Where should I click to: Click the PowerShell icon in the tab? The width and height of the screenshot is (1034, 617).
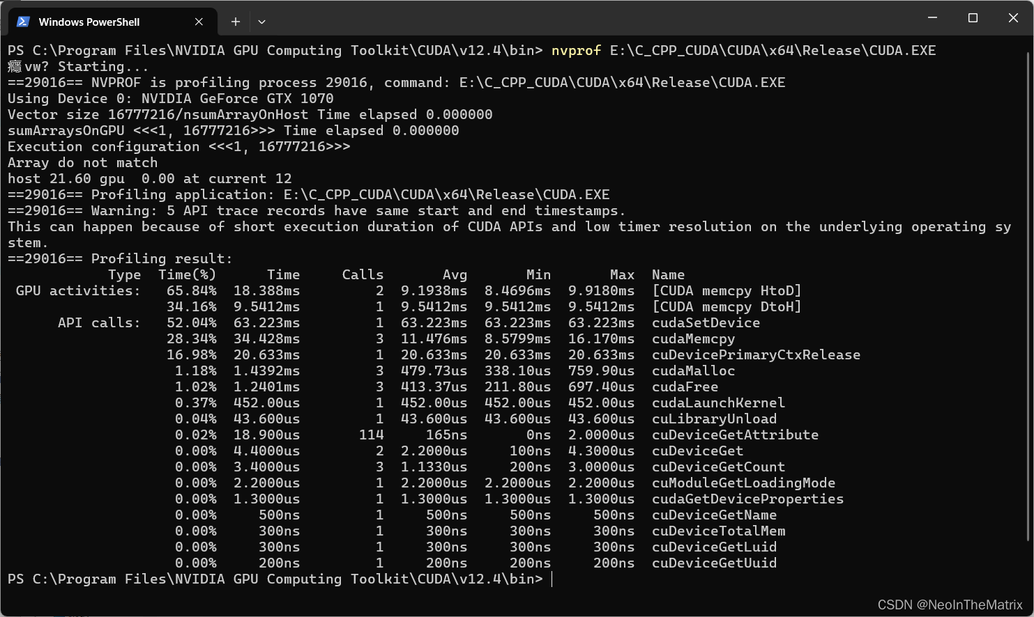tap(23, 22)
